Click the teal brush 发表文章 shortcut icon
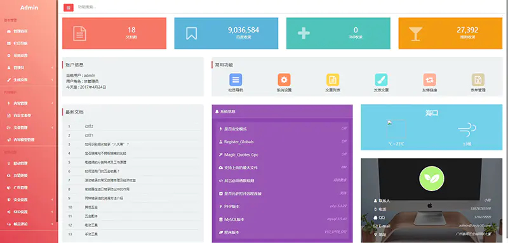The height and width of the screenshot is (243, 508). 381,79
